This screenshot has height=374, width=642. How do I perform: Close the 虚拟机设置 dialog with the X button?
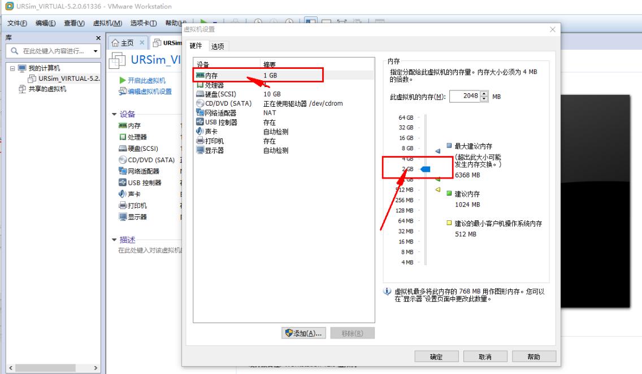click(552, 29)
